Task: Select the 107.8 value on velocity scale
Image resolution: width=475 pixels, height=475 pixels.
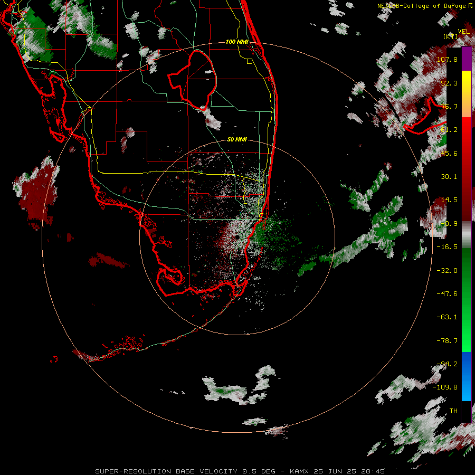Action: coord(447,59)
